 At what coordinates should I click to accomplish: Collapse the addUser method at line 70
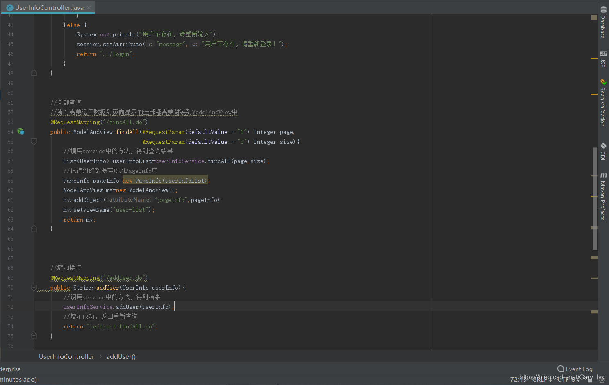(34, 288)
